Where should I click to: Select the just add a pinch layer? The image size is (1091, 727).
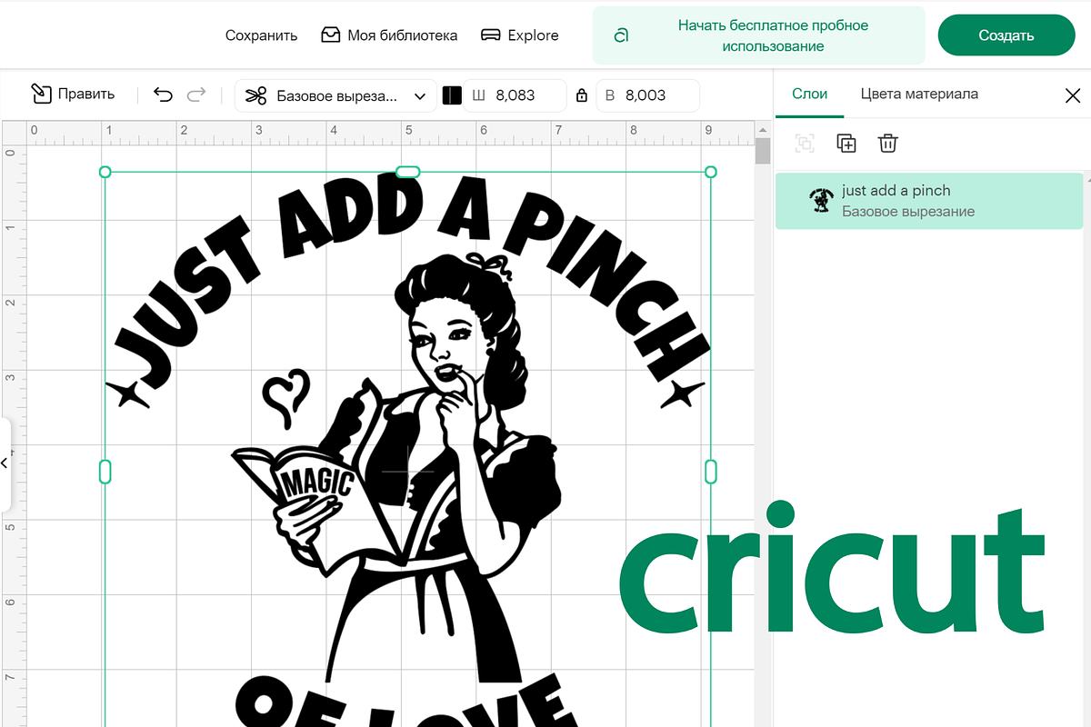pos(929,201)
